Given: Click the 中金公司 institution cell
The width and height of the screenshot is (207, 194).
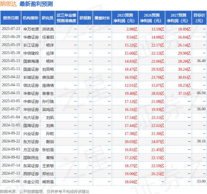Looking at the screenshot, I should [31, 182].
